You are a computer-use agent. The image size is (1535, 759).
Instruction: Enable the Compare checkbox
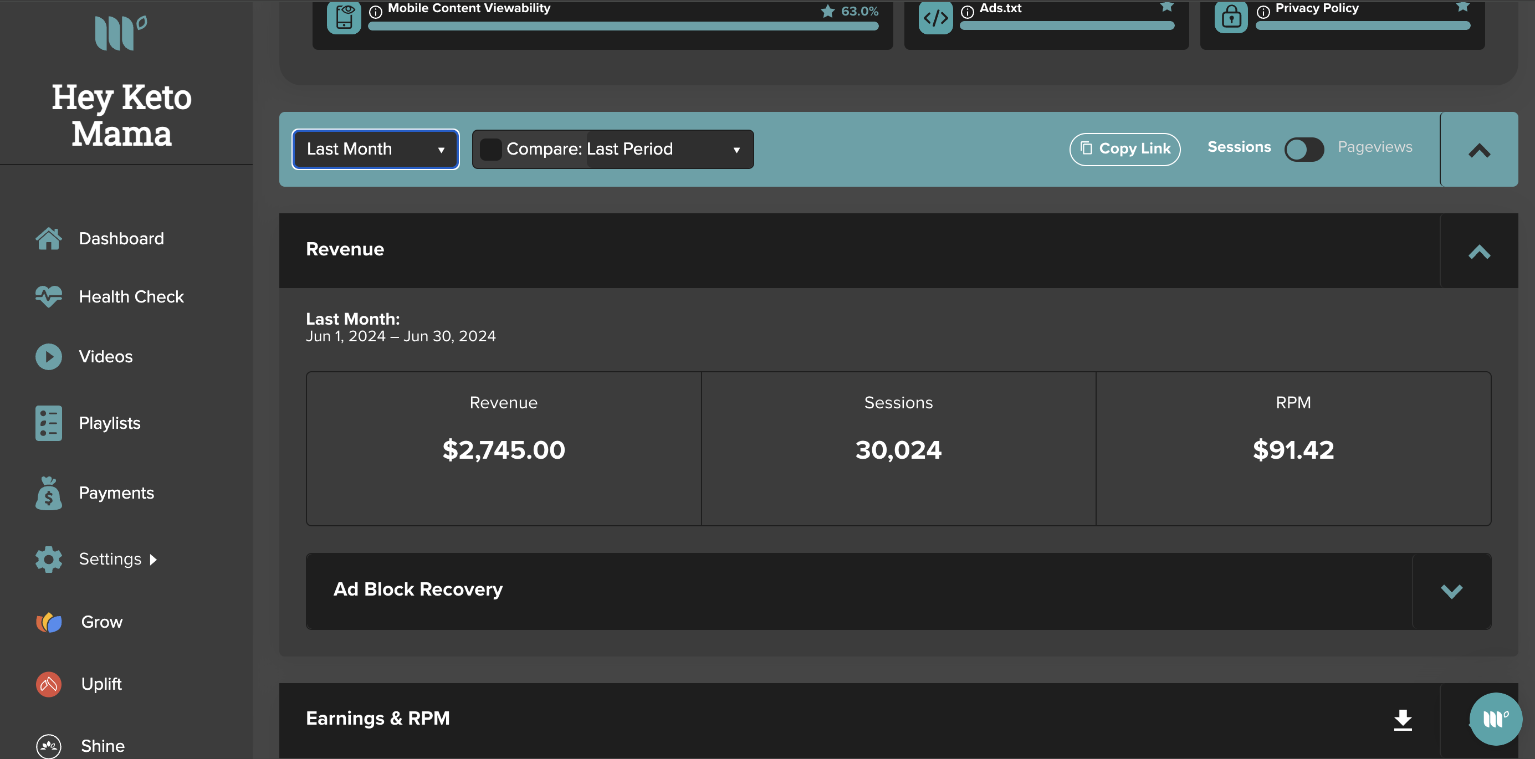point(490,149)
